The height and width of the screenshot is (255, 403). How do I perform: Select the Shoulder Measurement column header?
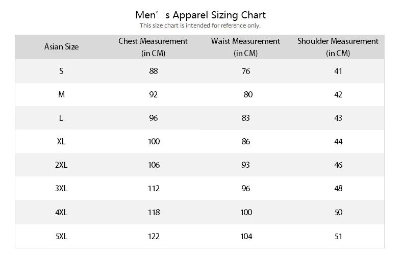[x=338, y=46]
